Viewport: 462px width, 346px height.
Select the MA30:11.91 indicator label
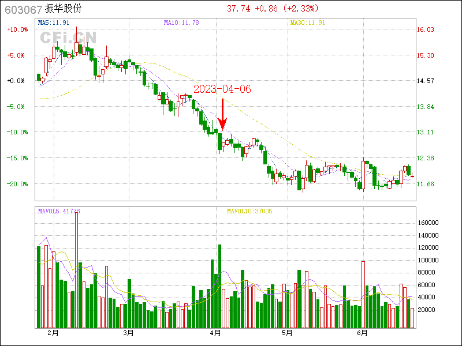307,22
